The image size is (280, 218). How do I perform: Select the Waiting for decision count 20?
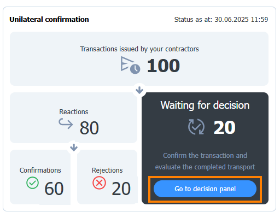click(224, 127)
